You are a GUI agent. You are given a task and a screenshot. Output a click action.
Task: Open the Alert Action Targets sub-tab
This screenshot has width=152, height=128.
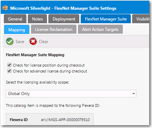(100, 29)
